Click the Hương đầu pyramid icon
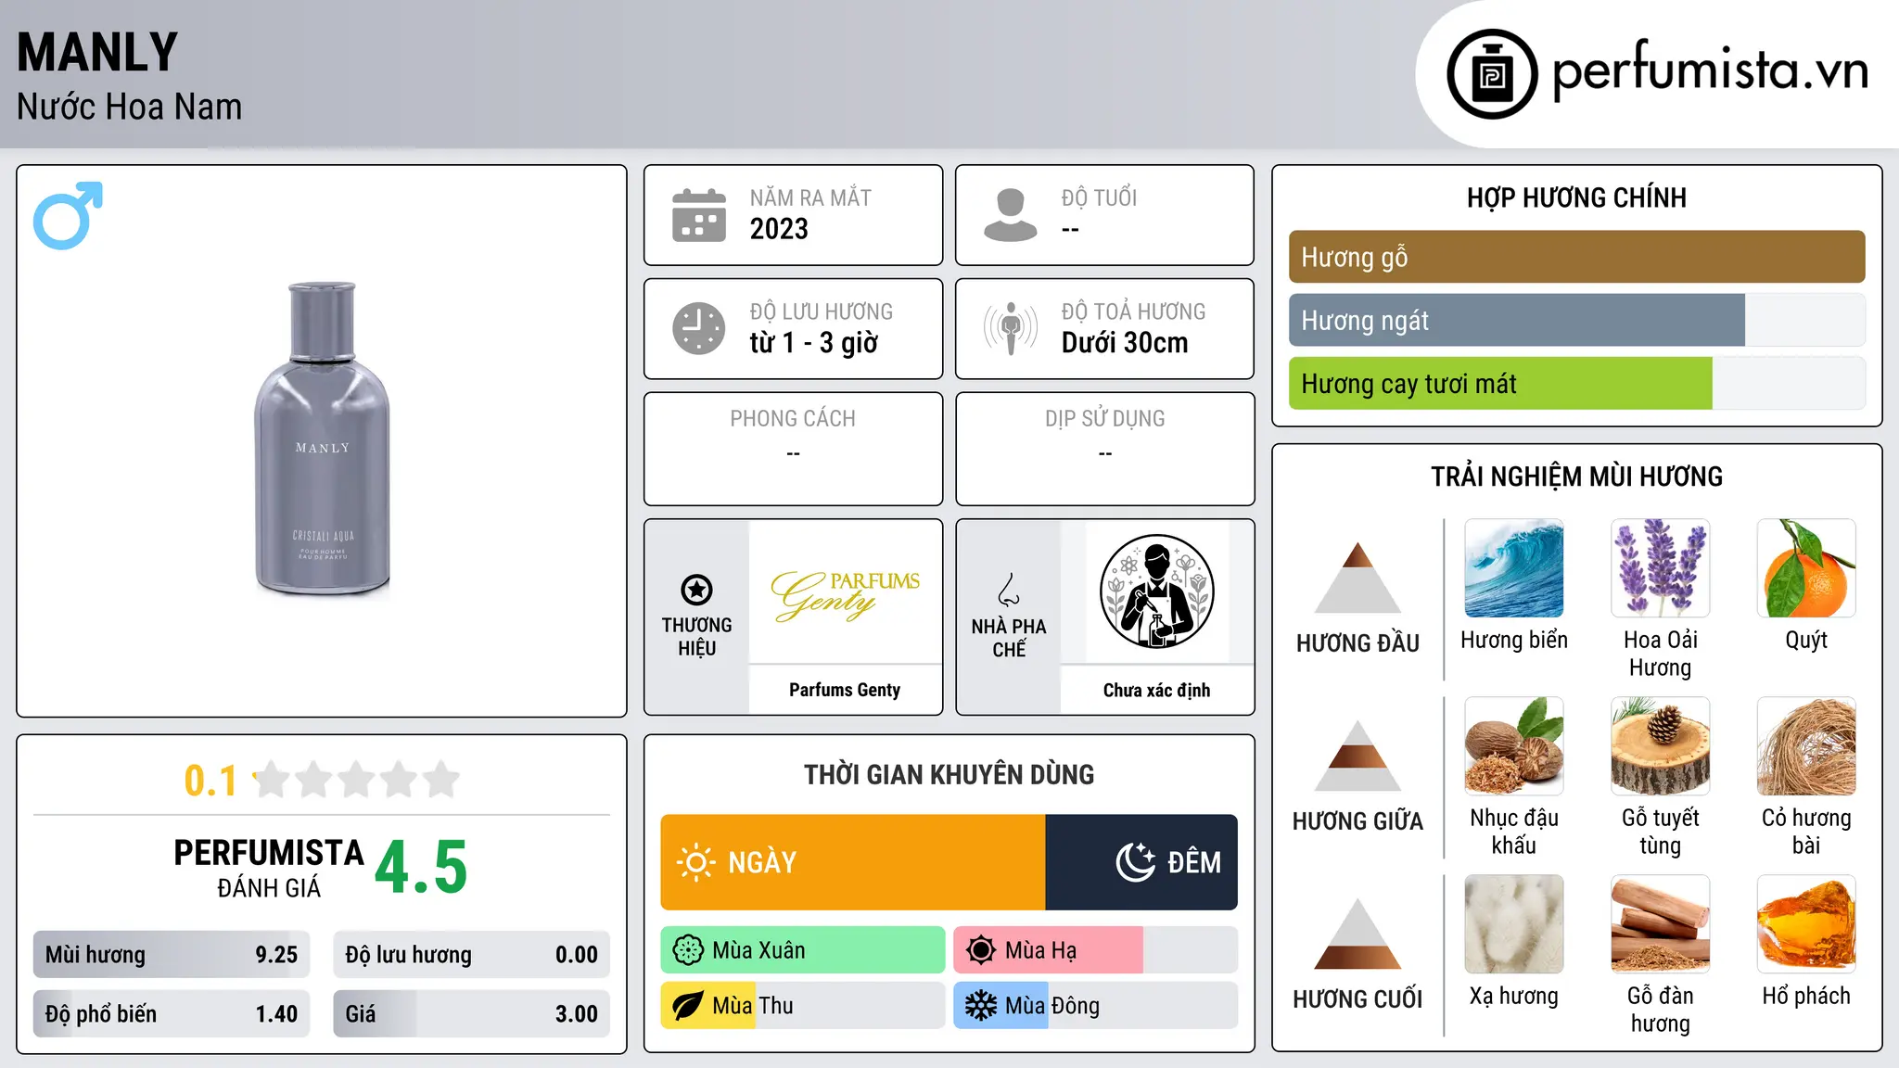The image size is (1899, 1068). pos(1357,577)
